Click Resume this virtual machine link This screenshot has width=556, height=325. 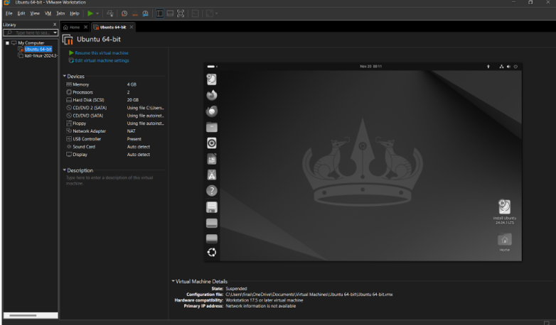(x=102, y=53)
